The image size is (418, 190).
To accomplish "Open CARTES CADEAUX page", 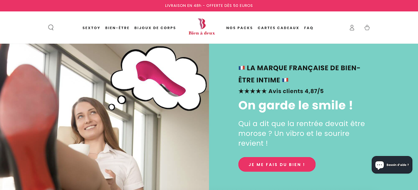I will point(278,28).
